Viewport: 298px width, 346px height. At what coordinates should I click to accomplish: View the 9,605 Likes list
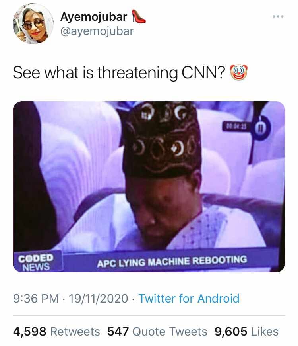point(246,332)
